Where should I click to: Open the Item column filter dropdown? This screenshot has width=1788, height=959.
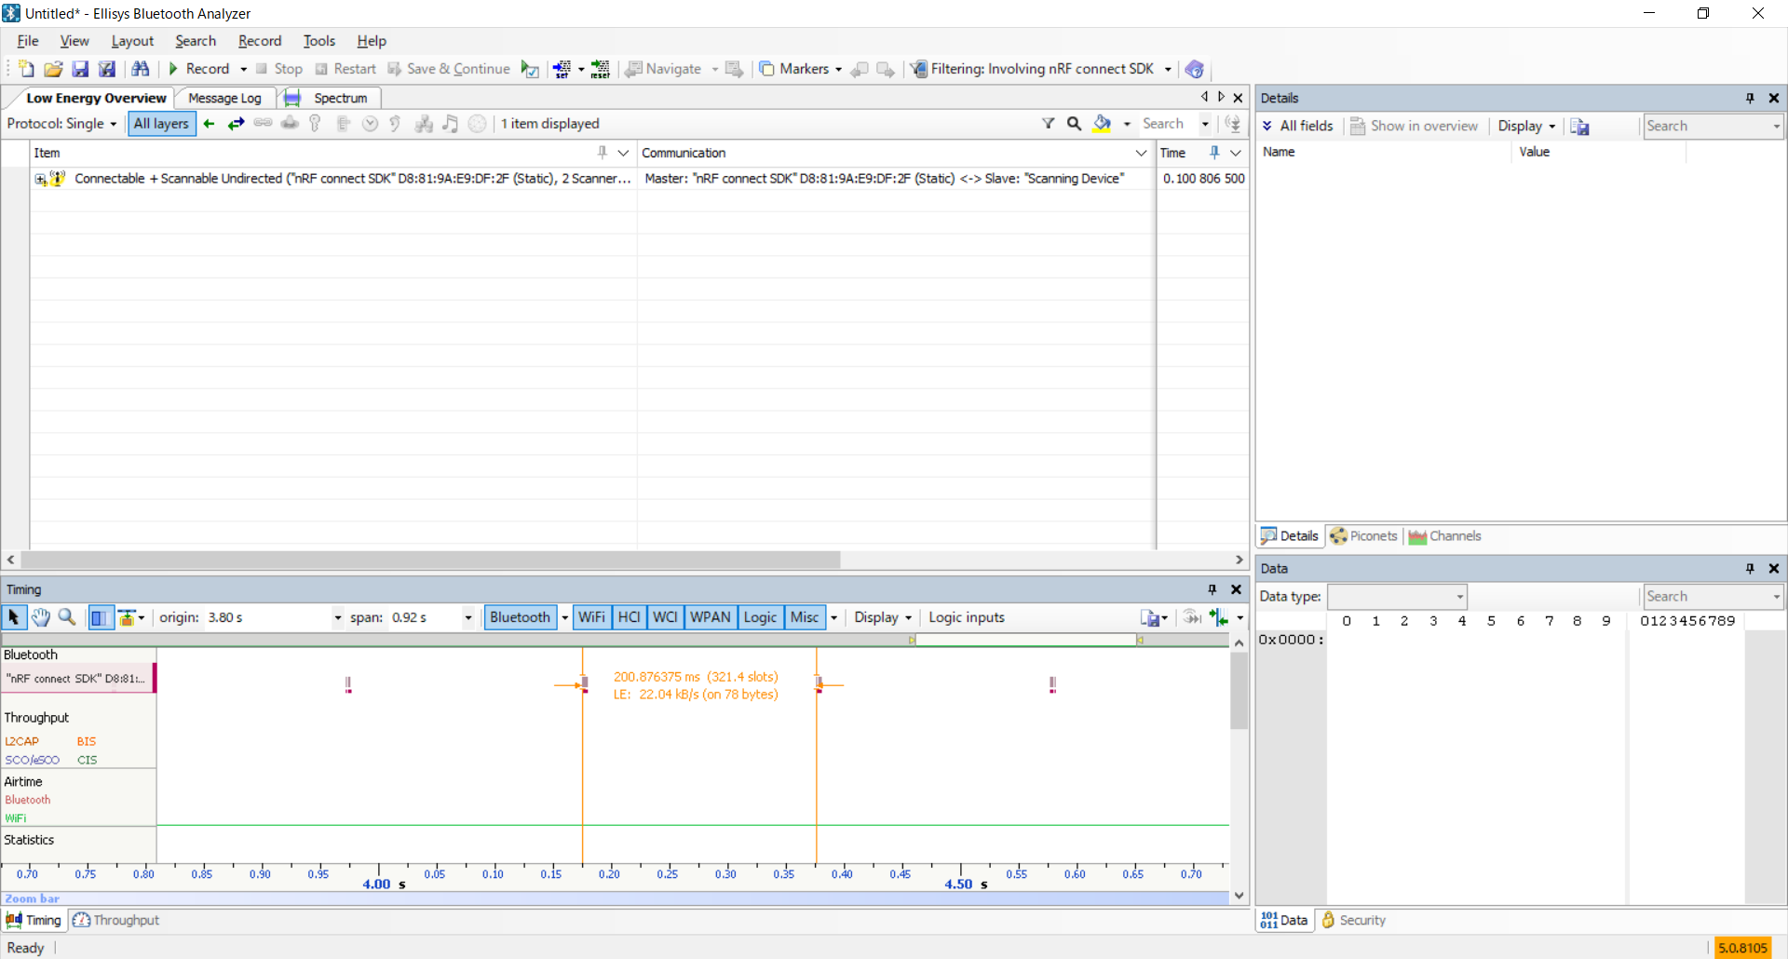[623, 153]
